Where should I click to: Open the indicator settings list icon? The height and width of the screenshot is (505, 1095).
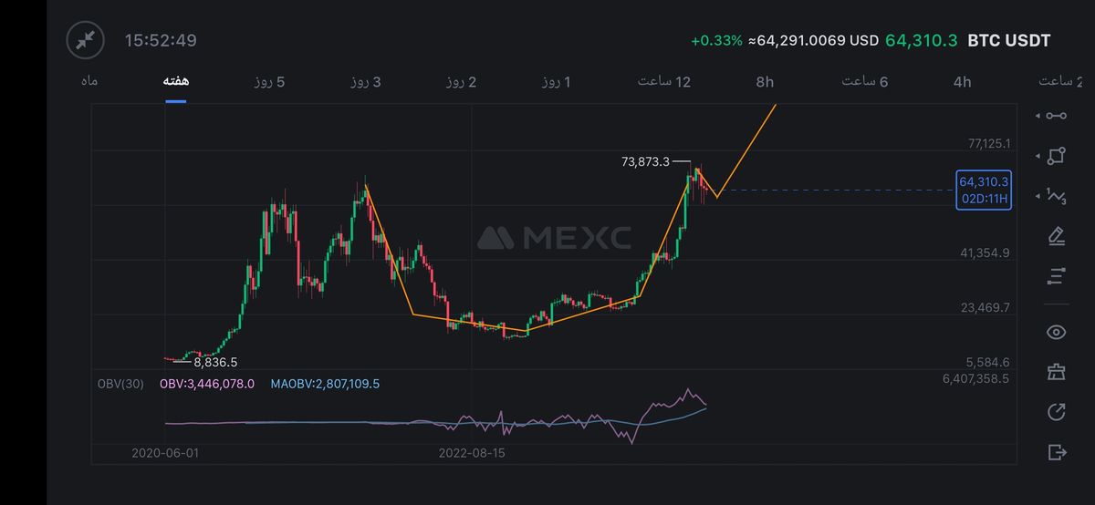pyautogui.click(x=1057, y=275)
